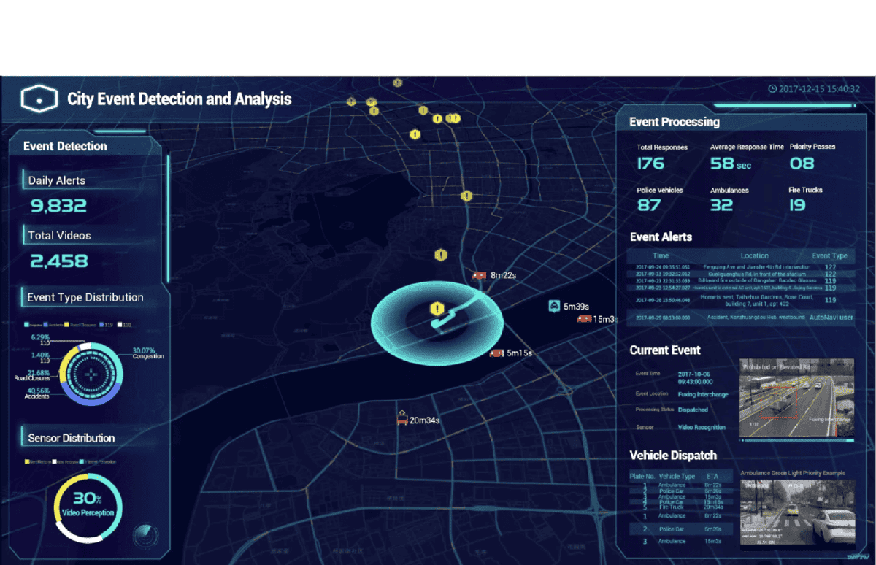The height and width of the screenshot is (565, 876).
Task: Select the AutoNavi user accident alert row
Action: [741, 318]
